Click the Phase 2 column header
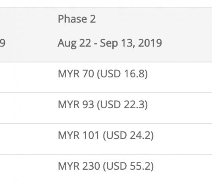This screenshot has width=212, height=184. 77,19
